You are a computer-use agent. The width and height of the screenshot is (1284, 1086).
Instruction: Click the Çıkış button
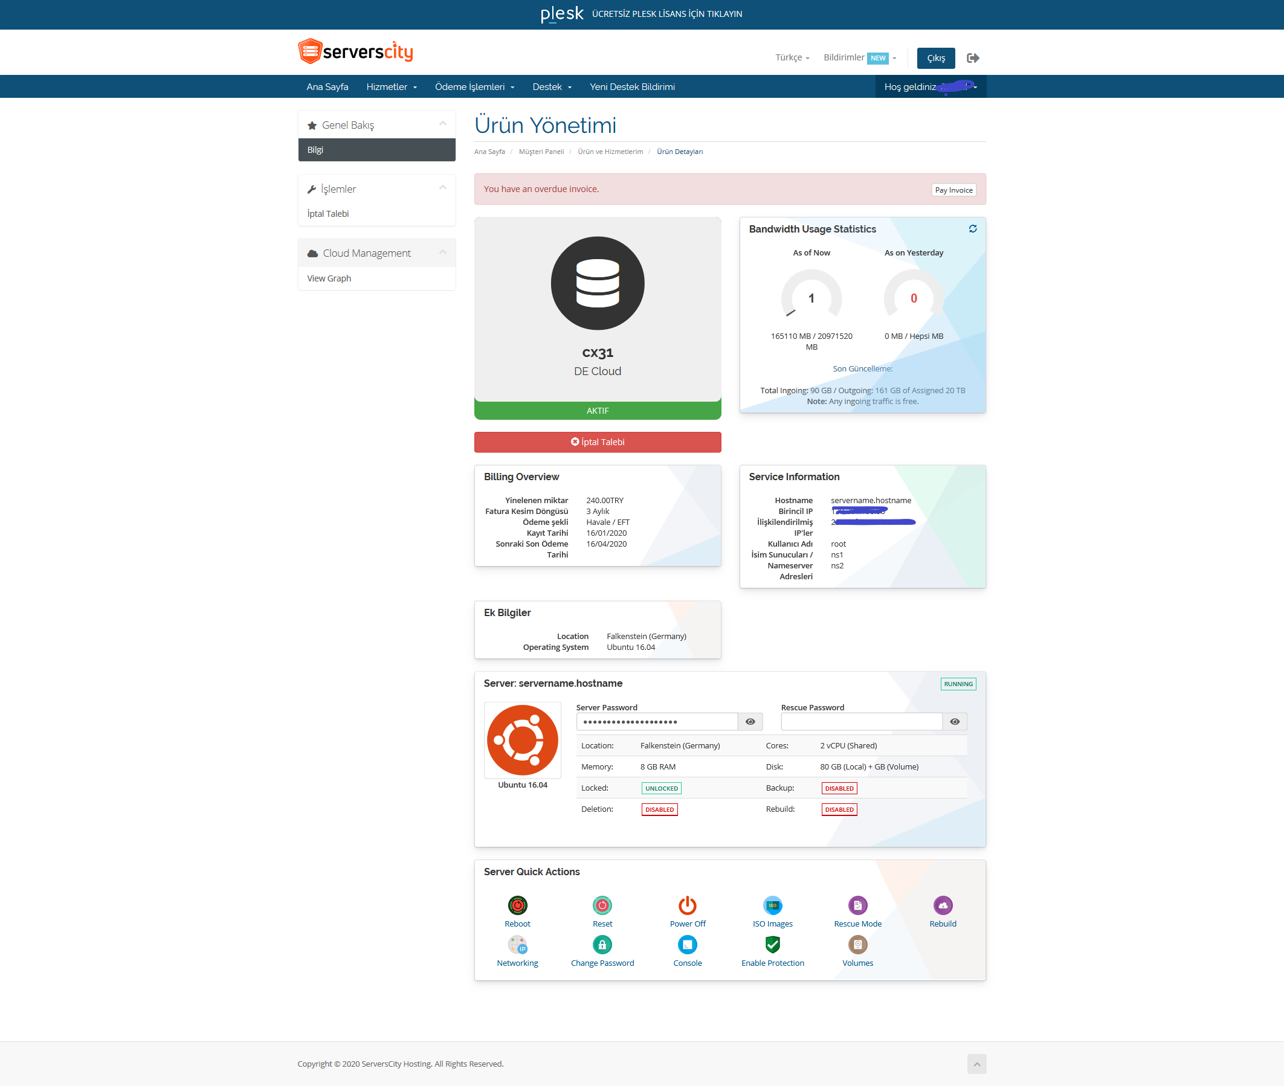pos(936,58)
